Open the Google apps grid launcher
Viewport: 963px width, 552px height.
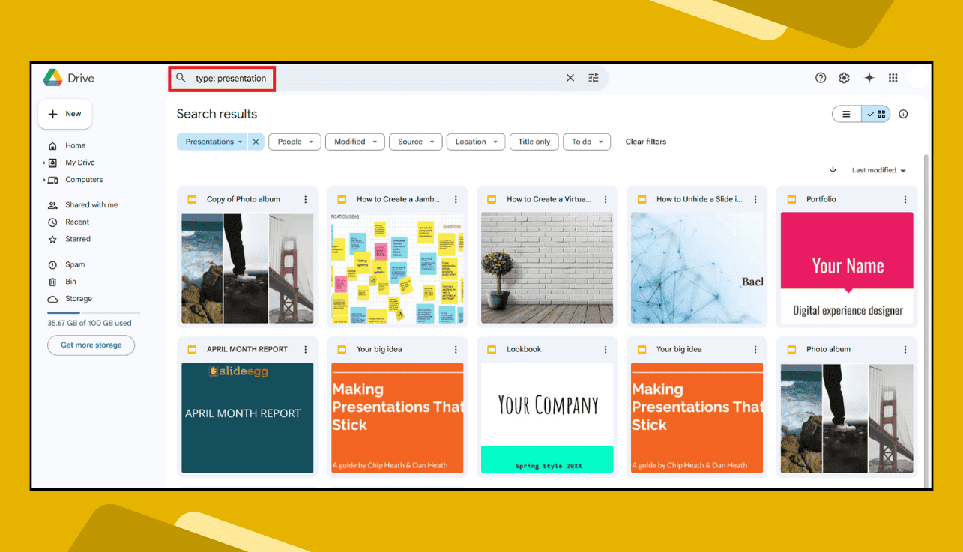[893, 77]
